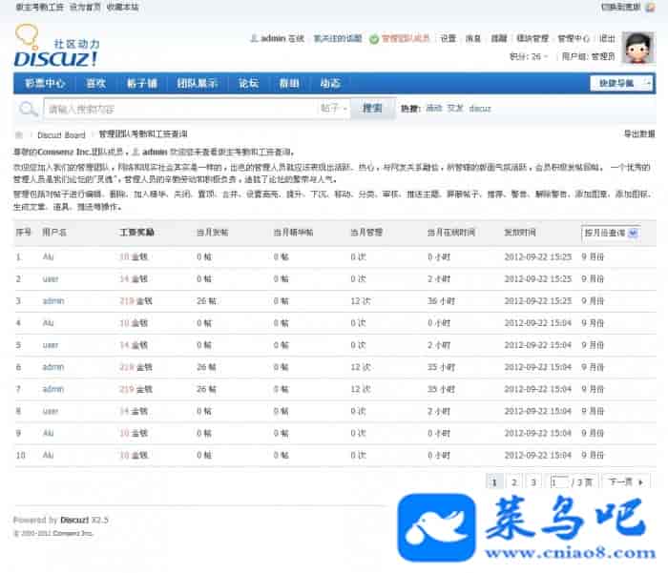
Task: Click the admin link in row 6
Action: pyautogui.click(x=53, y=367)
